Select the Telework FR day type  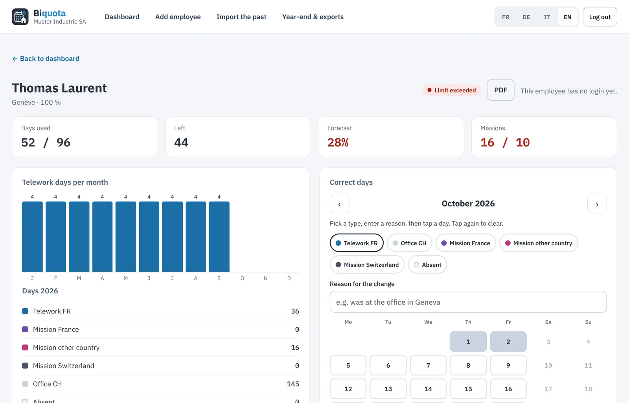pos(357,243)
